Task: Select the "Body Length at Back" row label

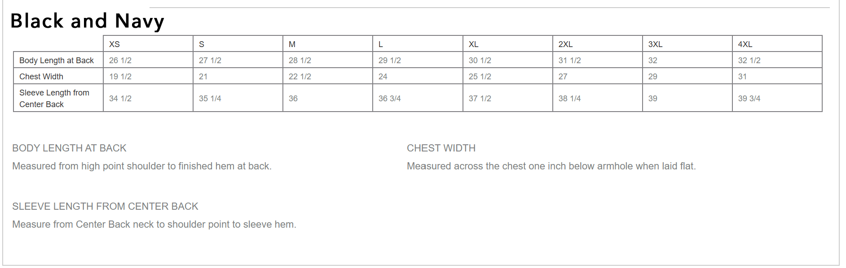Action: tap(57, 61)
